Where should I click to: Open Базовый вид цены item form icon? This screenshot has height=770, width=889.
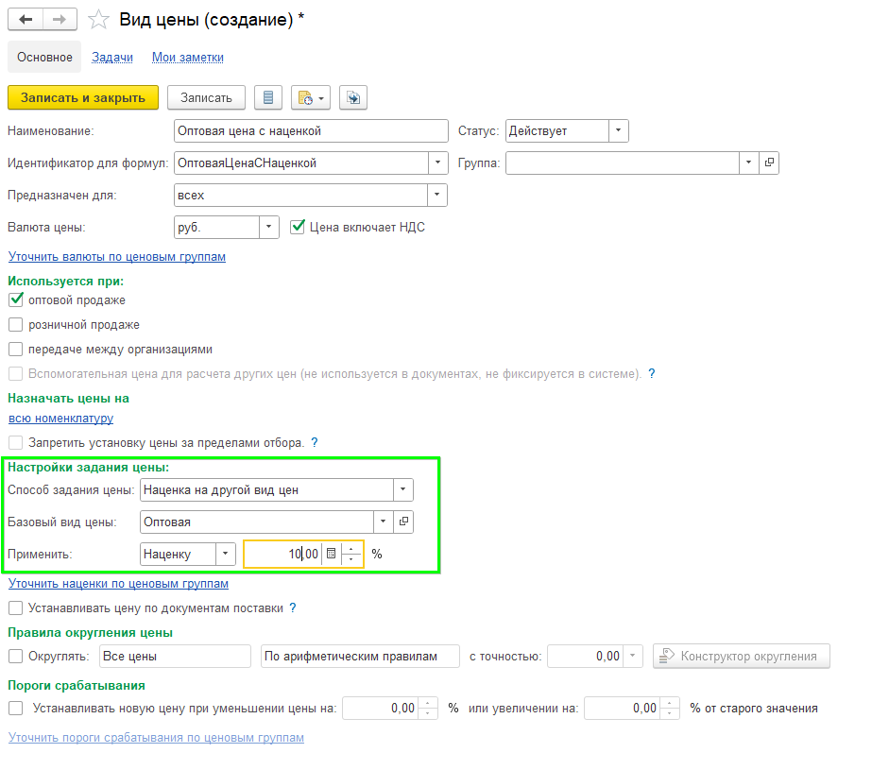(x=403, y=522)
